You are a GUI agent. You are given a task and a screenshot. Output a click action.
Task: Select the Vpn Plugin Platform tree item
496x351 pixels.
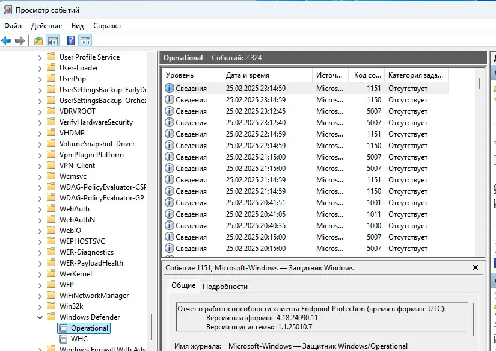coord(91,155)
